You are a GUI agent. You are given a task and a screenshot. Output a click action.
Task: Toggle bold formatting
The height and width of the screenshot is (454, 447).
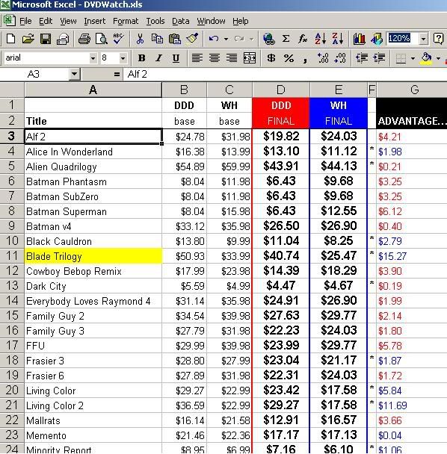click(141, 58)
